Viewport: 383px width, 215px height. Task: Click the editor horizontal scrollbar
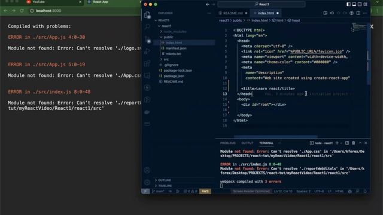click(x=275, y=137)
